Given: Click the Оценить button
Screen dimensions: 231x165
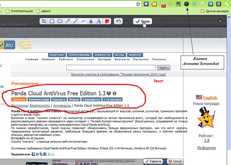Looking at the screenshot, I should [x=59, y=99].
